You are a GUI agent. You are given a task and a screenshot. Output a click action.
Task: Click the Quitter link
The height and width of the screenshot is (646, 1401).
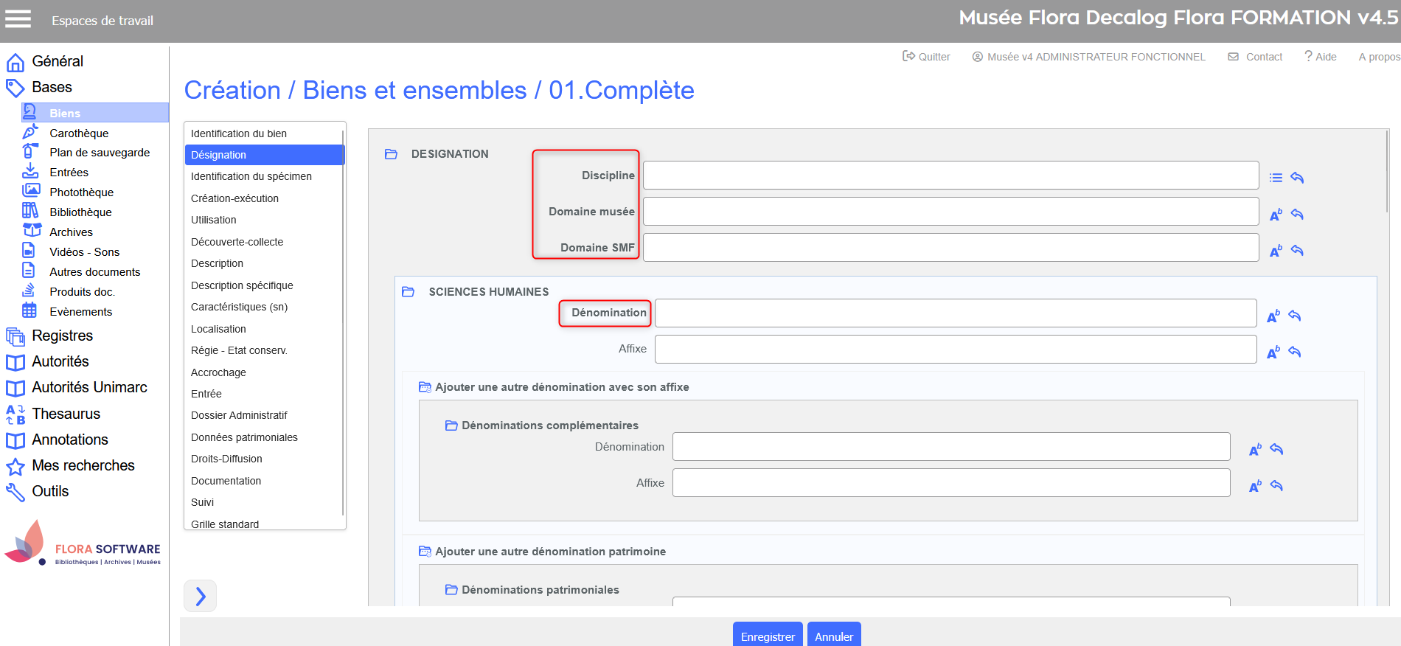[926, 57]
